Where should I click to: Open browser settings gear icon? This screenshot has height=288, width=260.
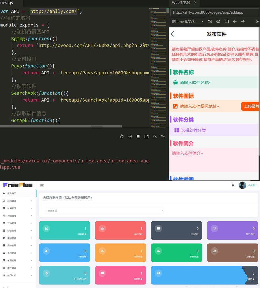pos(218,21)
